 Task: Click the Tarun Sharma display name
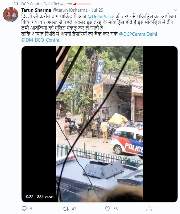point(36,10)
